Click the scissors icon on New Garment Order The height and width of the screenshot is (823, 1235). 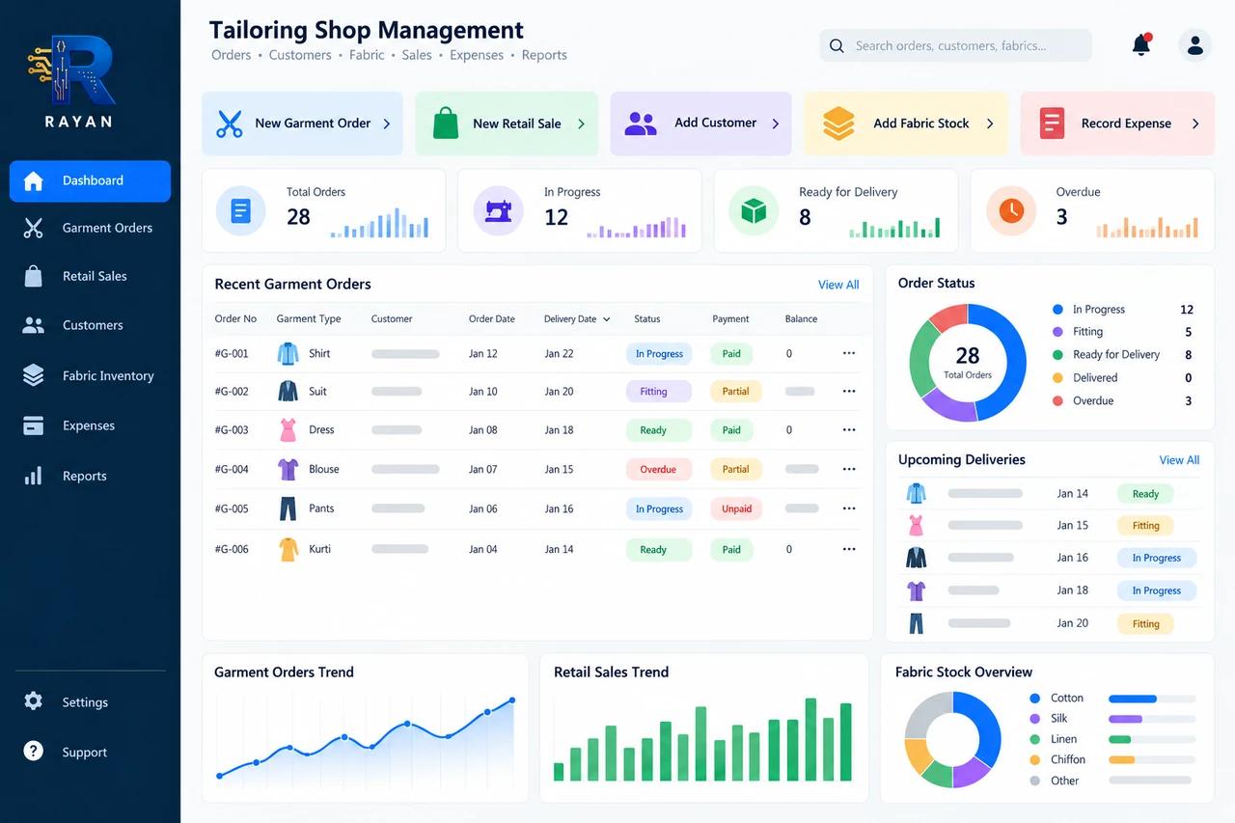pyautogui.click(x=229, y=123)
